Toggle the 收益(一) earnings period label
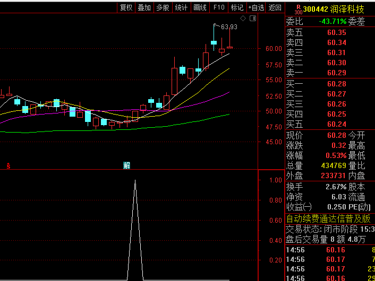Image resolution: width=375 pixels, height=281 pixels. (299, 207)
